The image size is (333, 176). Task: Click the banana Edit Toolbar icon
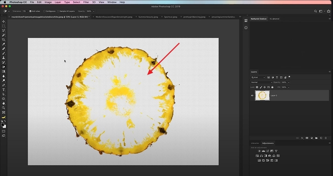tap(4, 117)
